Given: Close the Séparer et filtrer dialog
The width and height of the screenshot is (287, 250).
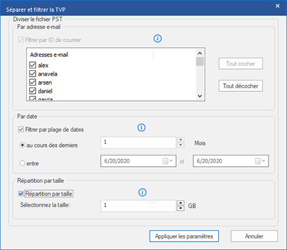Looking at the screenshot, I should (277, 6).
